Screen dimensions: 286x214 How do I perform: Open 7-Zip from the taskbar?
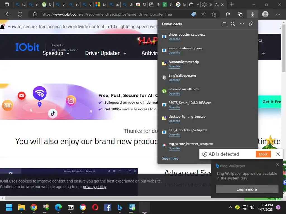[x=71, y=207]
